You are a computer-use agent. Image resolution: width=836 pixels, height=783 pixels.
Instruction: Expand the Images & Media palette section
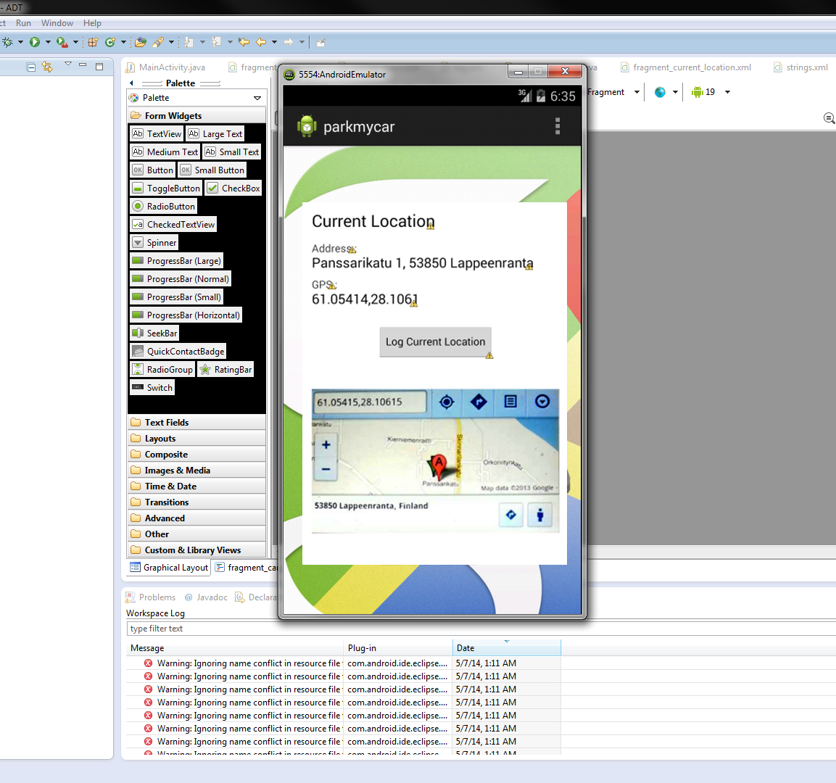coord(196,470)
